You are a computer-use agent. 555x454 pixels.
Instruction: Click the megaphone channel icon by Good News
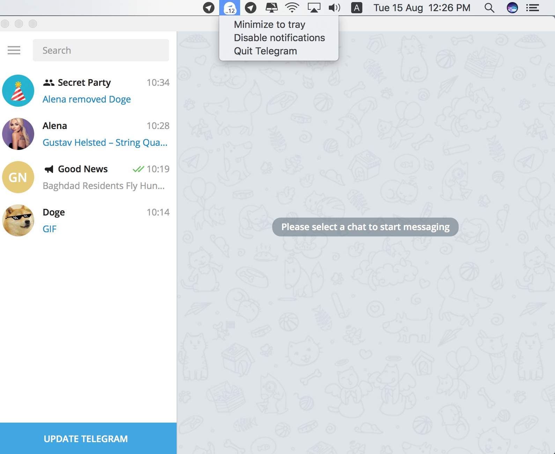click(x=49, y=169)
